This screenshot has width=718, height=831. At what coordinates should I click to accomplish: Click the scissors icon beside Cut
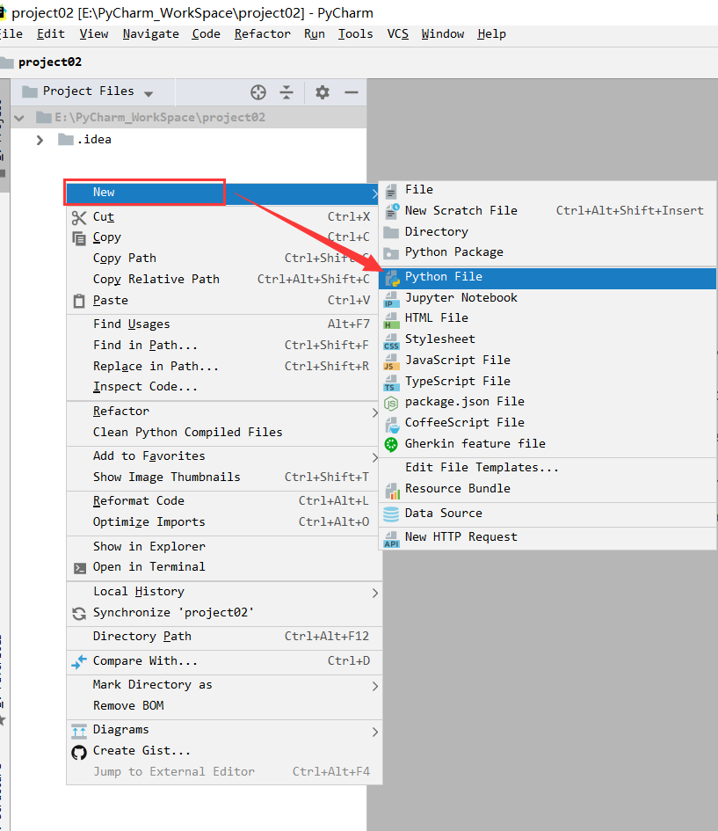click(79, 217)
